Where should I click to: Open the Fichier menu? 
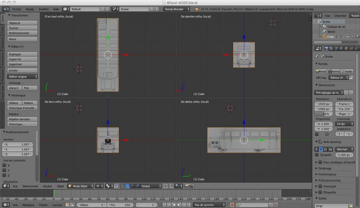[17, 9]
